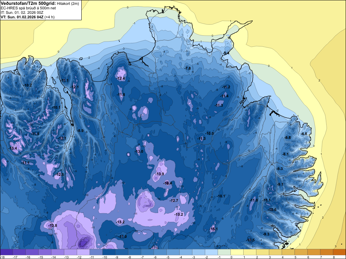This screenshot has width=346, height=259.
Task: Click the -5.4 temperature reading
Action: pos(226,53)
